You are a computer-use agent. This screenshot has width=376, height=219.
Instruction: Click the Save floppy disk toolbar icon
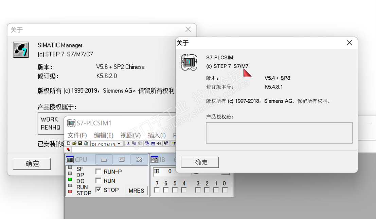(x=80, y=143)
